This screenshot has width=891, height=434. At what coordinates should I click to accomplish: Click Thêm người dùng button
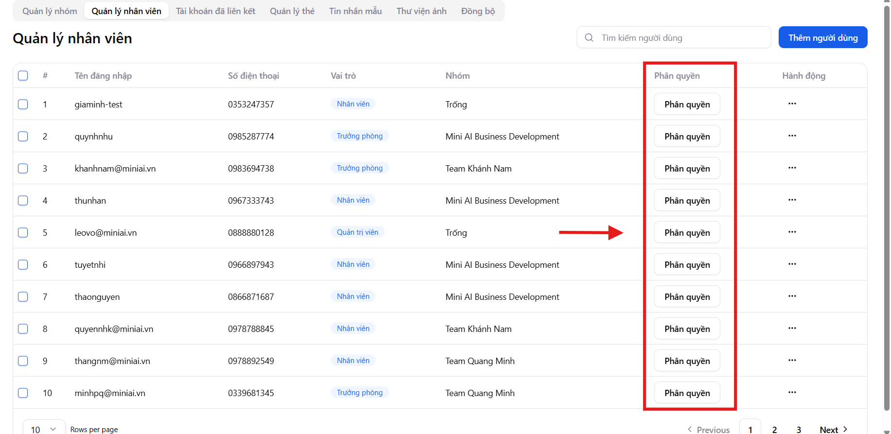click(822, 37)
